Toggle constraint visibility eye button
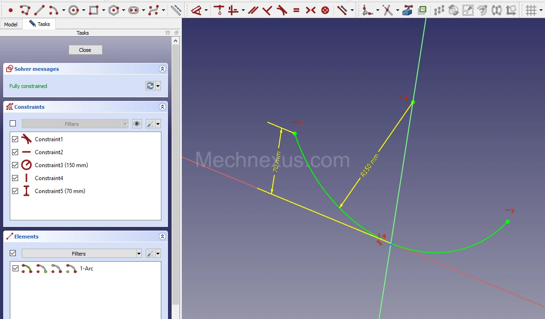 tap(137, 124)
